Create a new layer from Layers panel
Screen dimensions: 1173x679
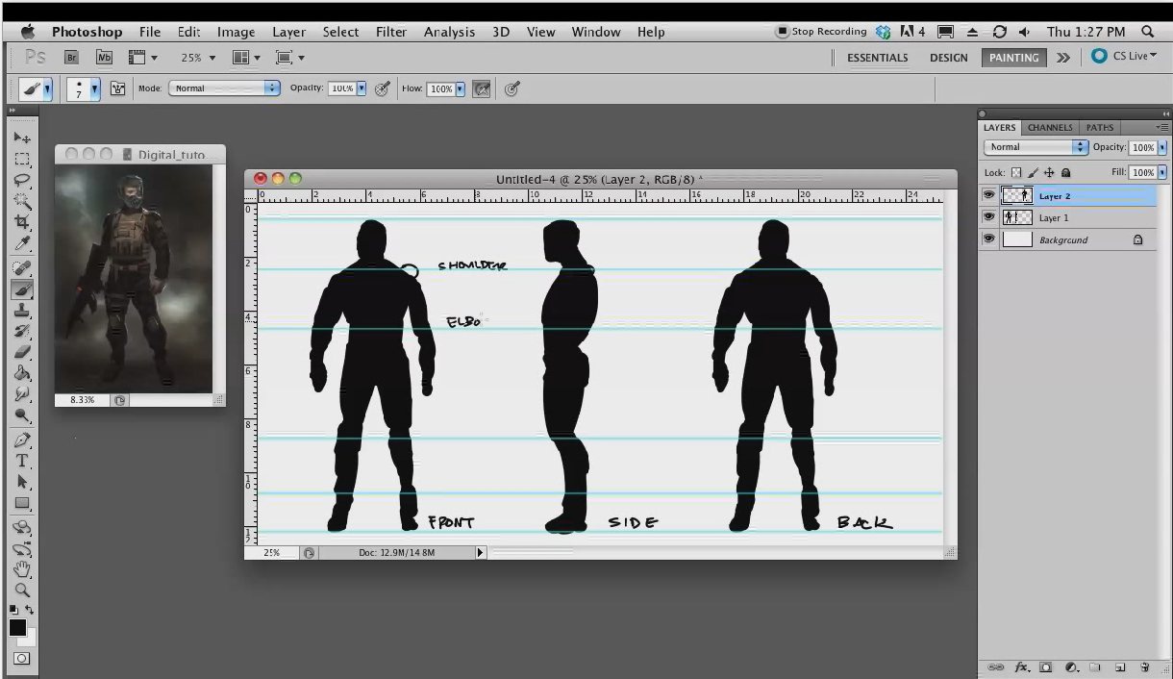tap(1120, 666)
